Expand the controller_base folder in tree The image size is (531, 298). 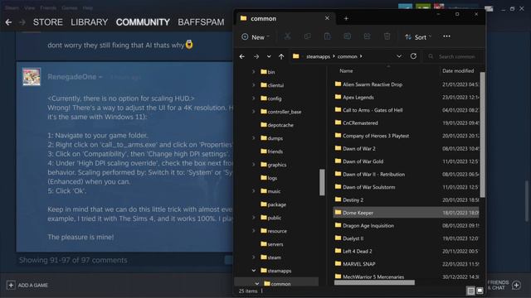(x=253, y=112)
